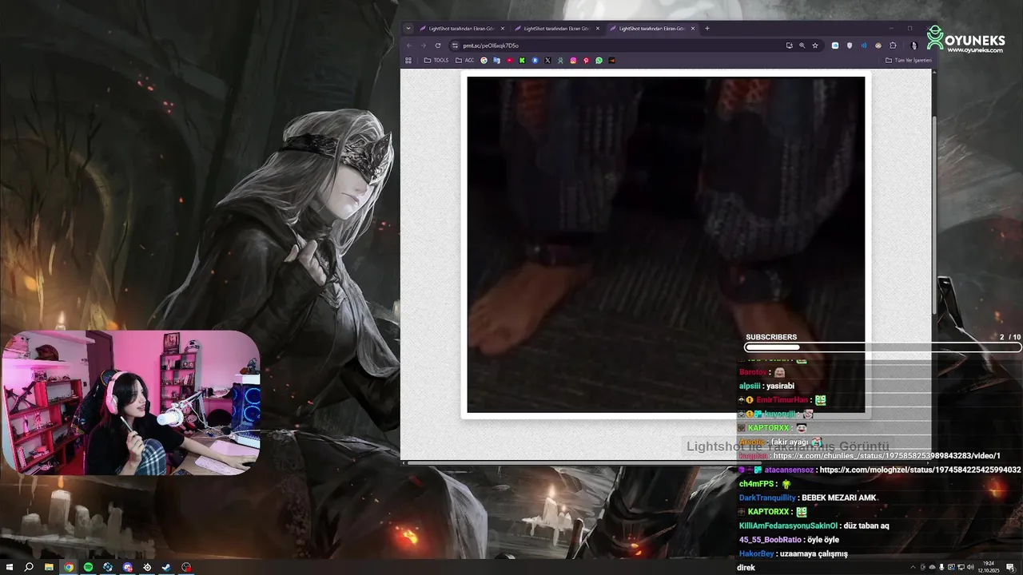Click chat username HakorBey
This screenshot has width=1023, height=575.
pos(756,554)
